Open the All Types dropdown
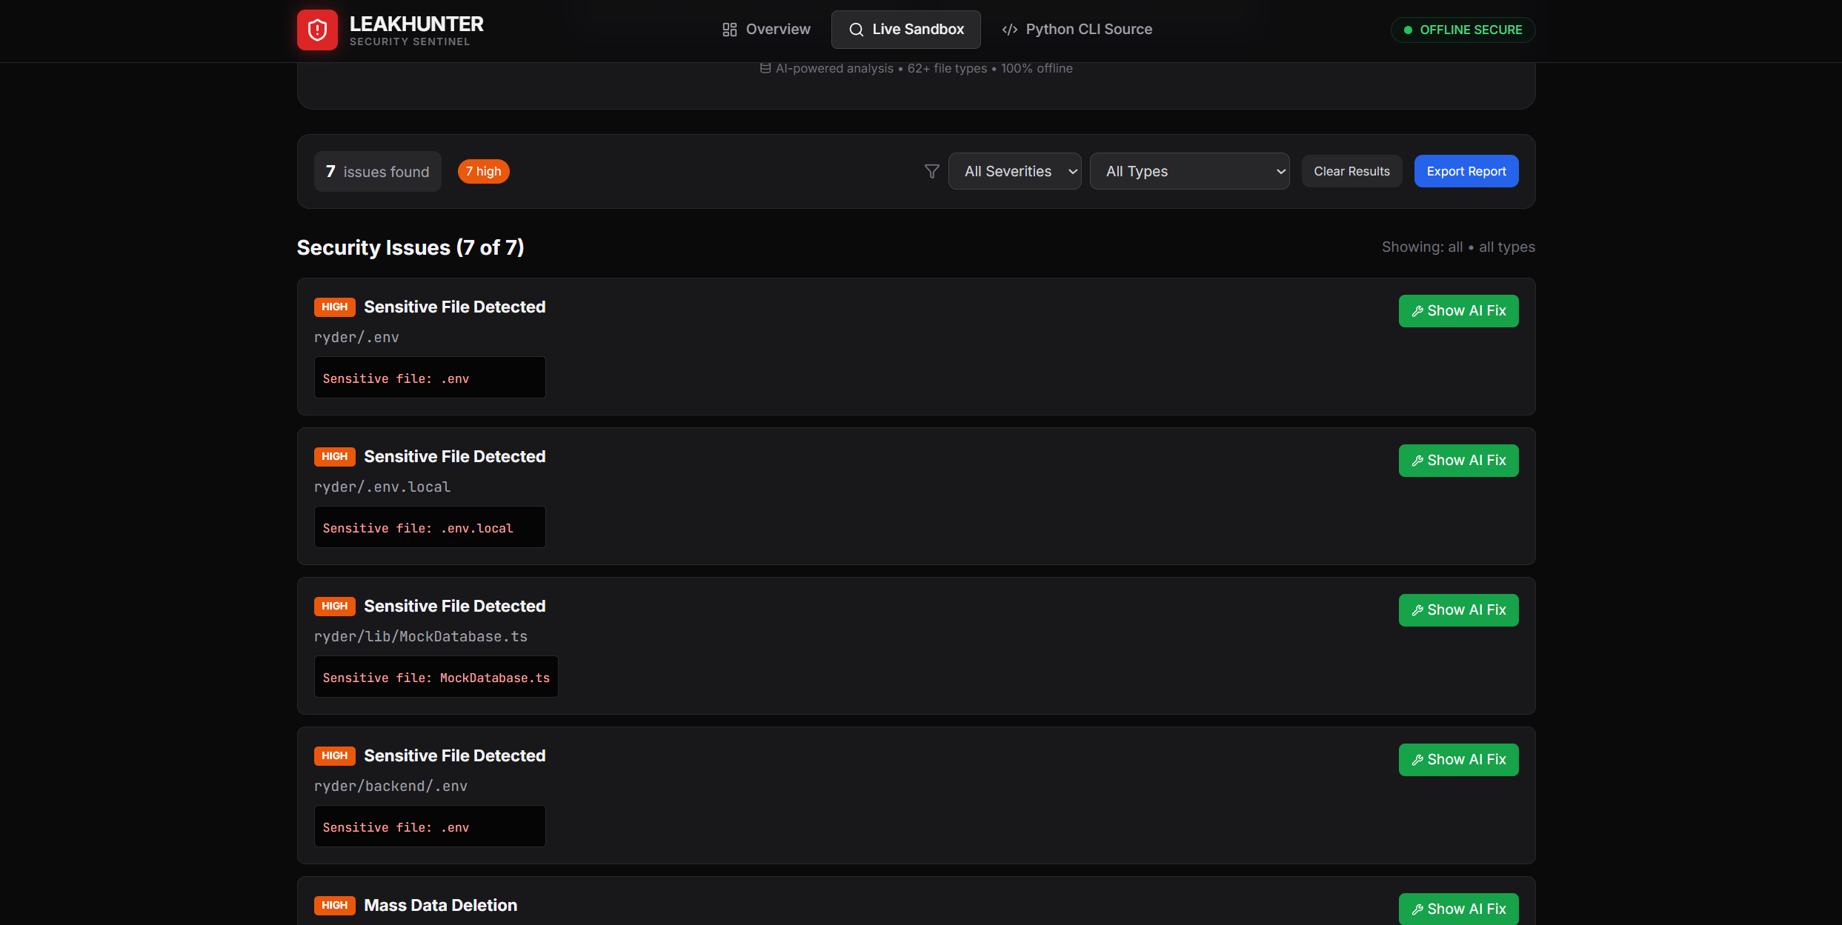This screenshot has width=1842, height=925. pyautogui.click(x=1190, y=171)
